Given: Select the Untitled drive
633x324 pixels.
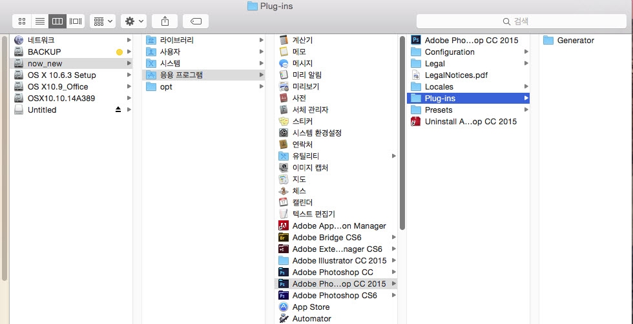Looking at the screenshot, I should 71,110.
